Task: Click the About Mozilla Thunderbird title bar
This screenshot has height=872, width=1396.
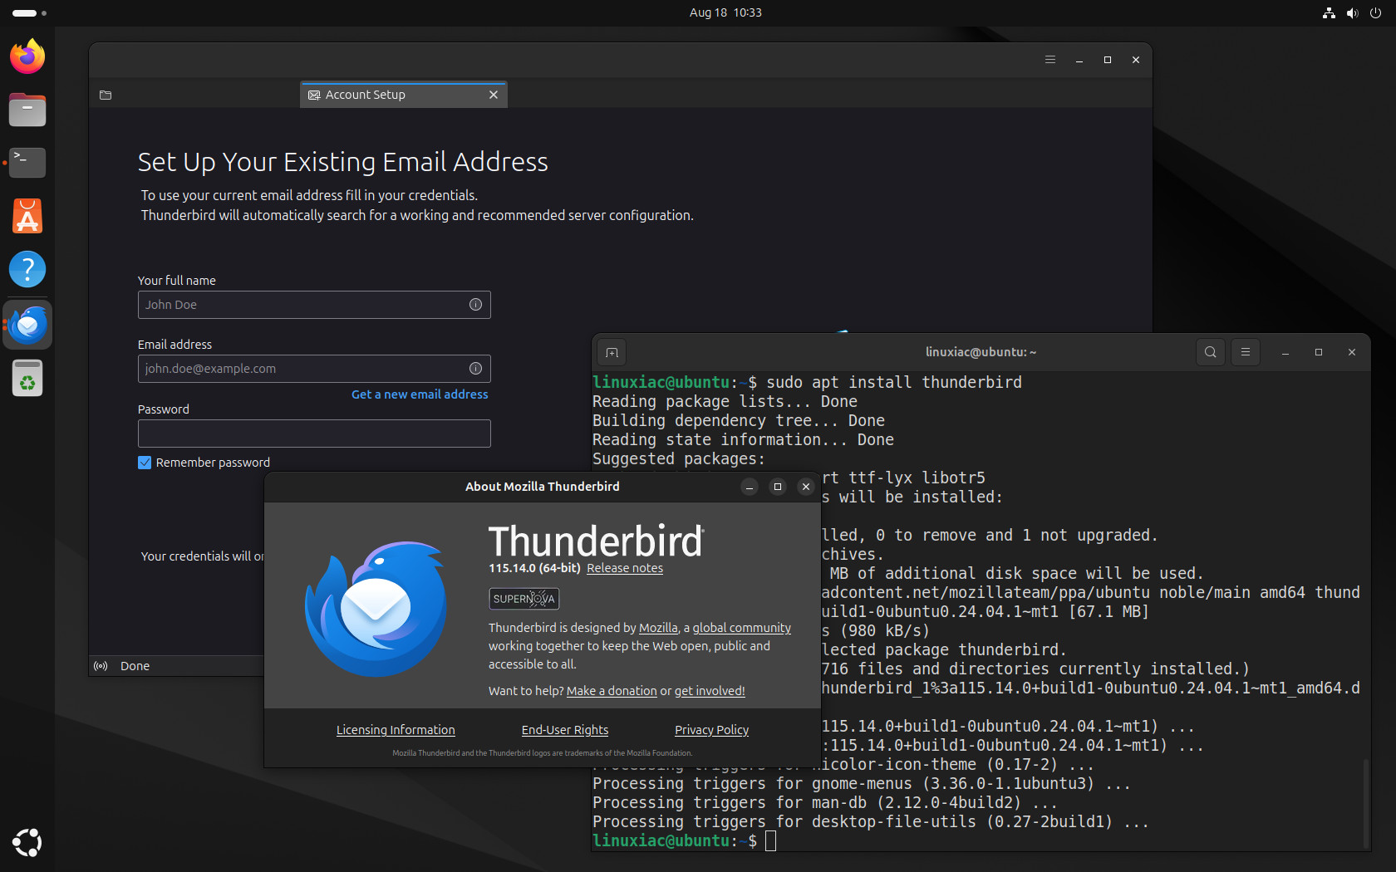Action: click(543, 487)
